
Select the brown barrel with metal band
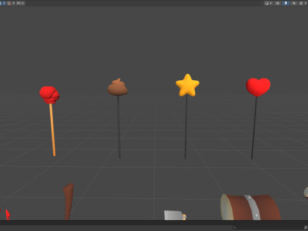click(x=251, y=207)
